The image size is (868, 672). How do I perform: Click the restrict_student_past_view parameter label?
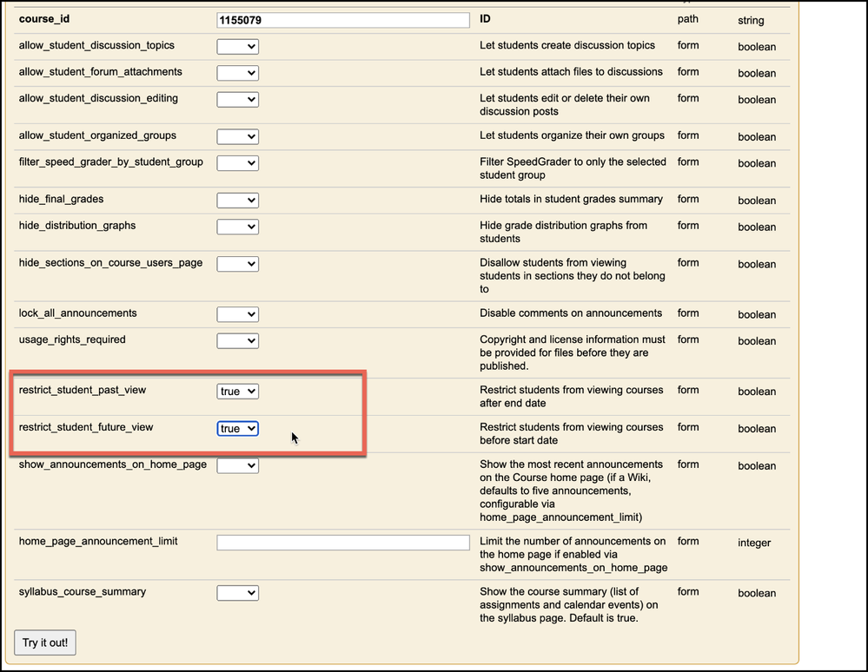(82, 391)
